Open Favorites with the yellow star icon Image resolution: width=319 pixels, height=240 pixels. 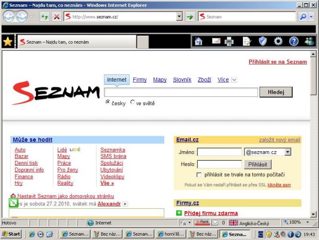pyautogui.click(x=8, y=41)
